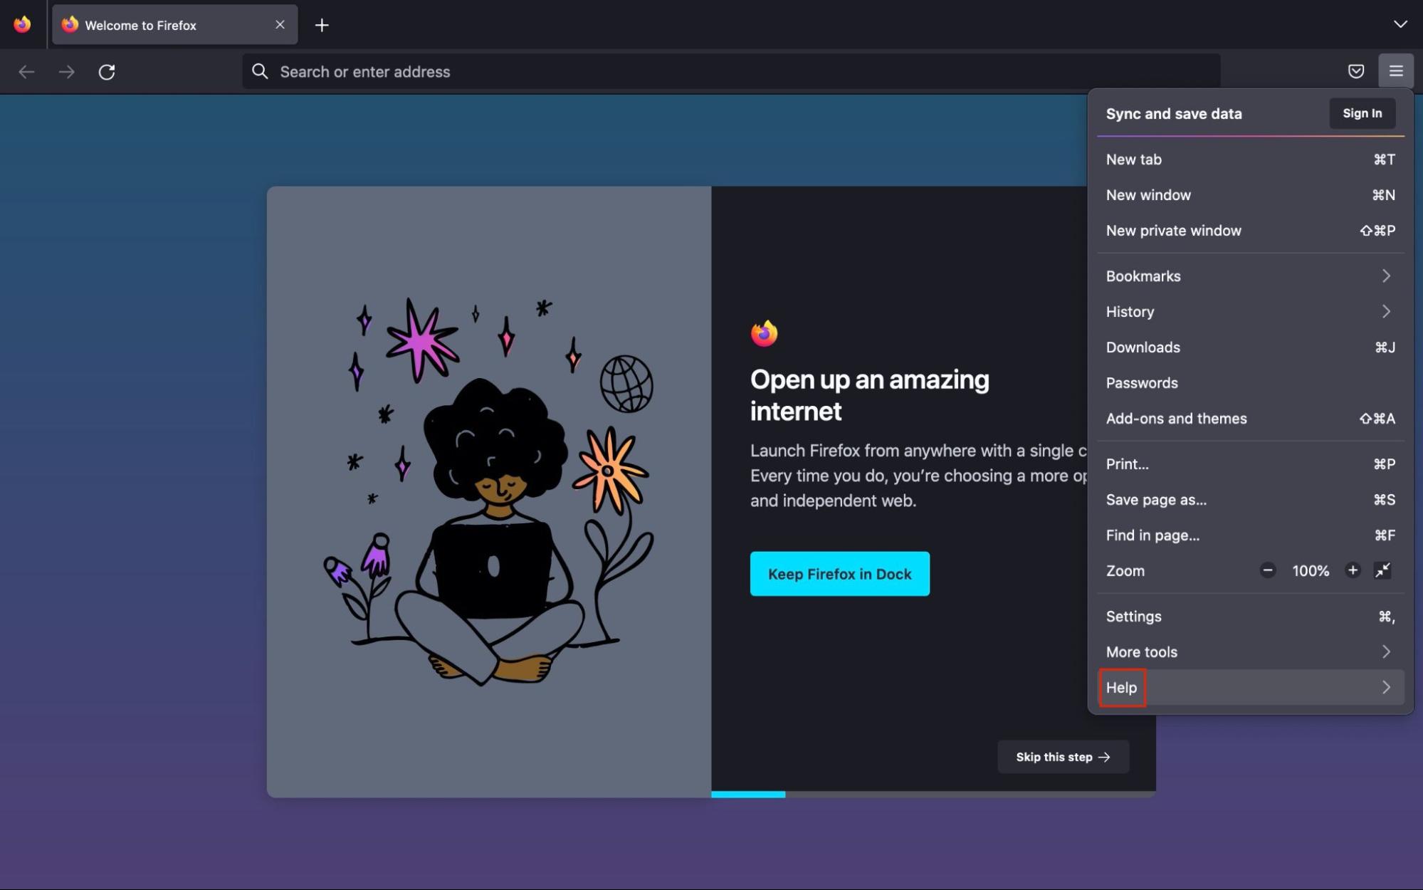Click the onboarding progress bar
The height and width of the screenshot is (890, 1423).
(933, 794)
